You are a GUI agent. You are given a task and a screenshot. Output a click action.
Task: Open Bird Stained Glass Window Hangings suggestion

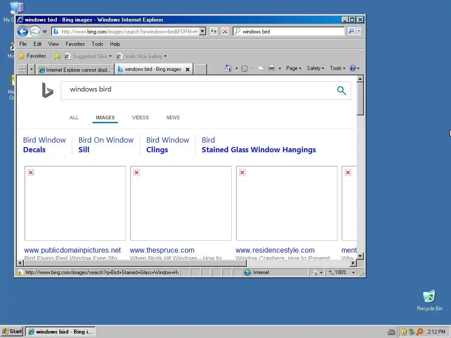coord(259,145)
